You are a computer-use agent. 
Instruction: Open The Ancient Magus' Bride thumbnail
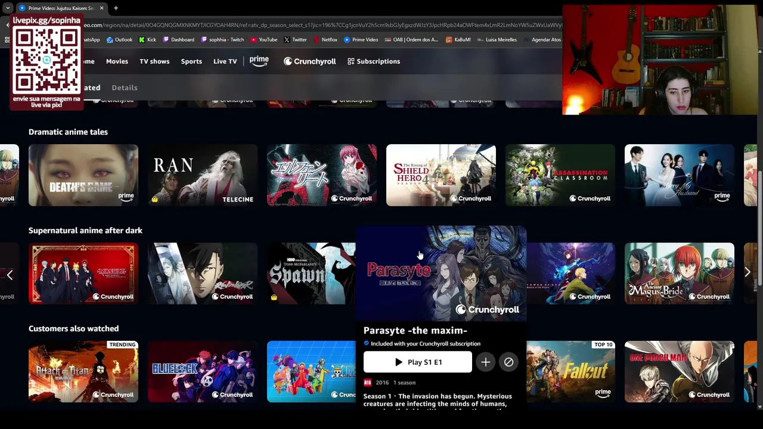680,273
